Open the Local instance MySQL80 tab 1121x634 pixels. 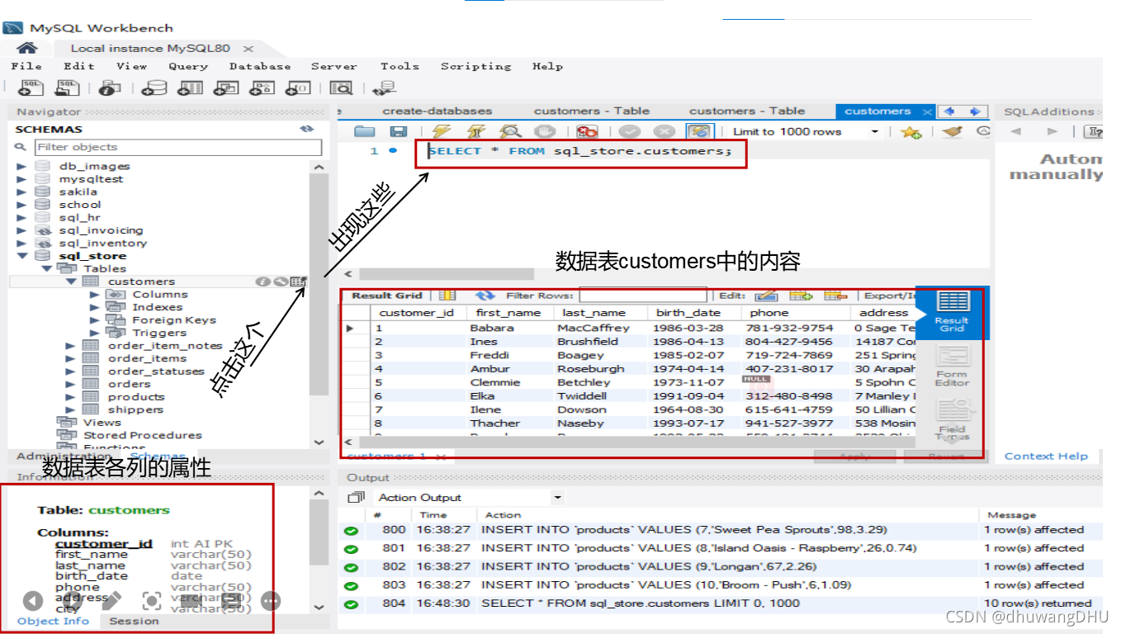tap(150, 49)
